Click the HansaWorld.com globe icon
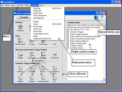The height and width of the screenshot is (92, 122). click(96, 17)
